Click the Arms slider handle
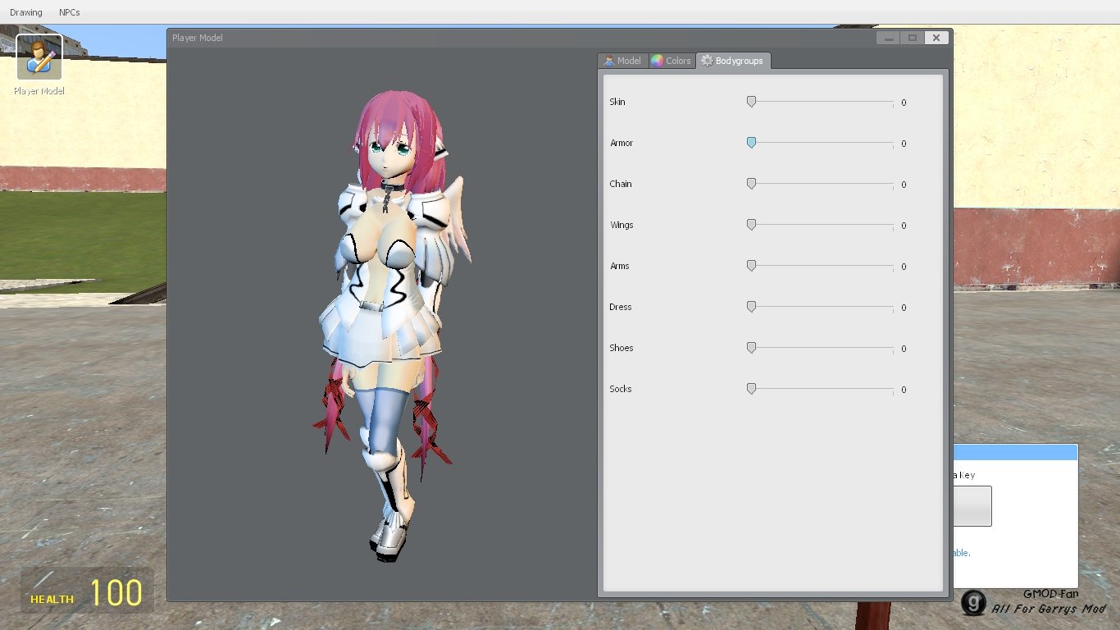 tap(751, 266)
